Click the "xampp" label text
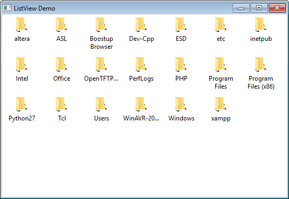This screenshot has height=199, width=289. tap(221, 118)
